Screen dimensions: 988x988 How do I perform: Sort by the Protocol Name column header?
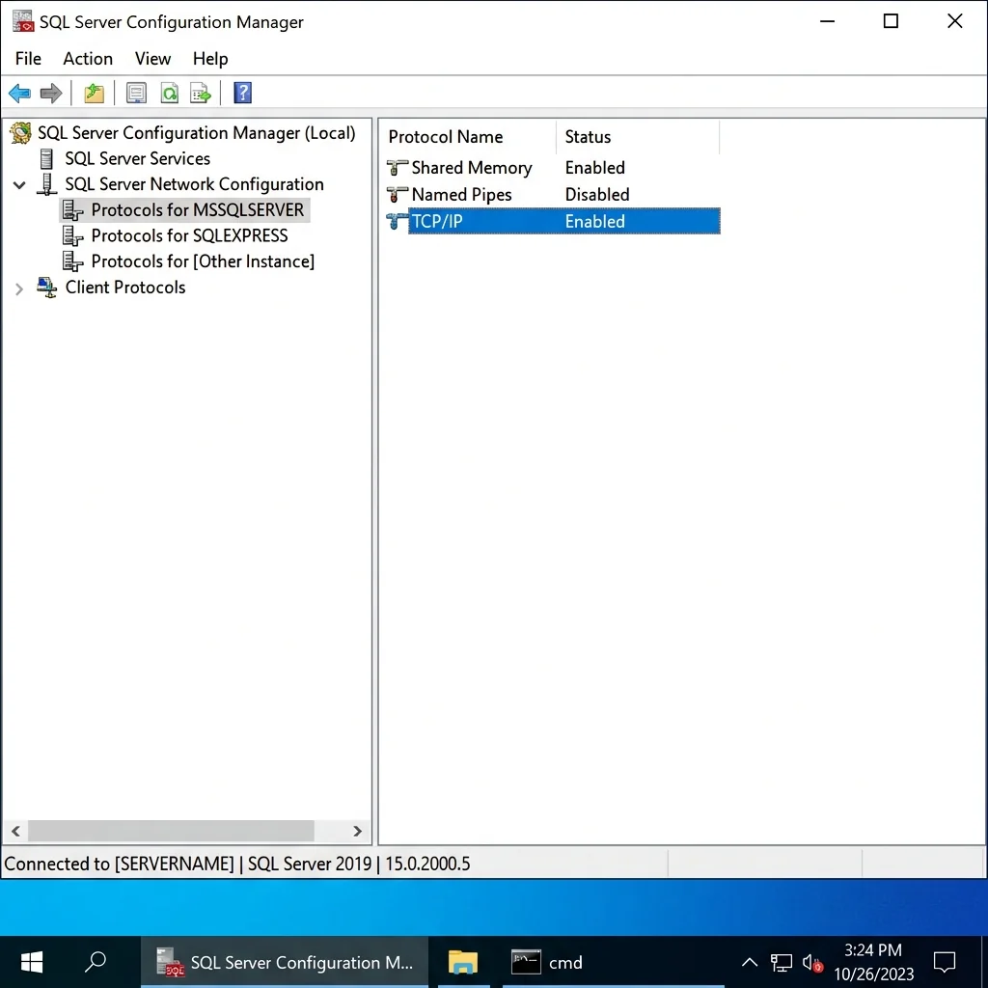coord(467,137)
